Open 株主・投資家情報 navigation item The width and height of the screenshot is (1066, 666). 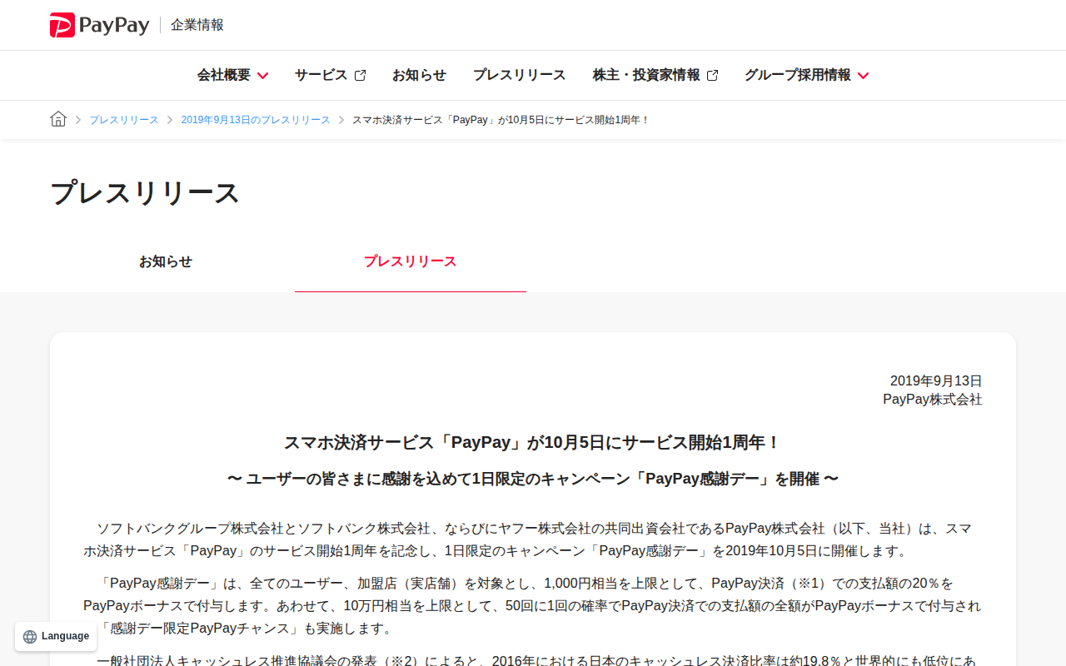(x=655, y=75)
